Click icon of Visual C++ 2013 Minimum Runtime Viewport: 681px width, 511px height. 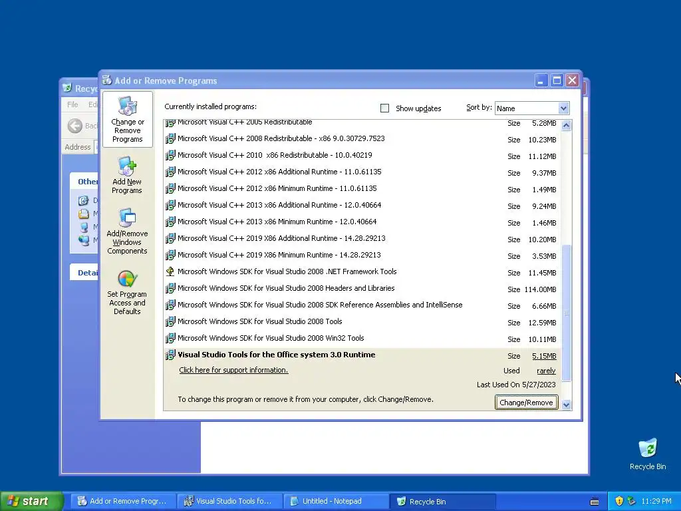coord(170,222)
